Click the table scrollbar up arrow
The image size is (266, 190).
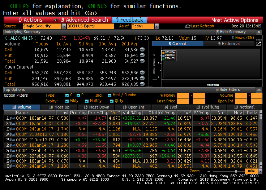tap(261, 112)
